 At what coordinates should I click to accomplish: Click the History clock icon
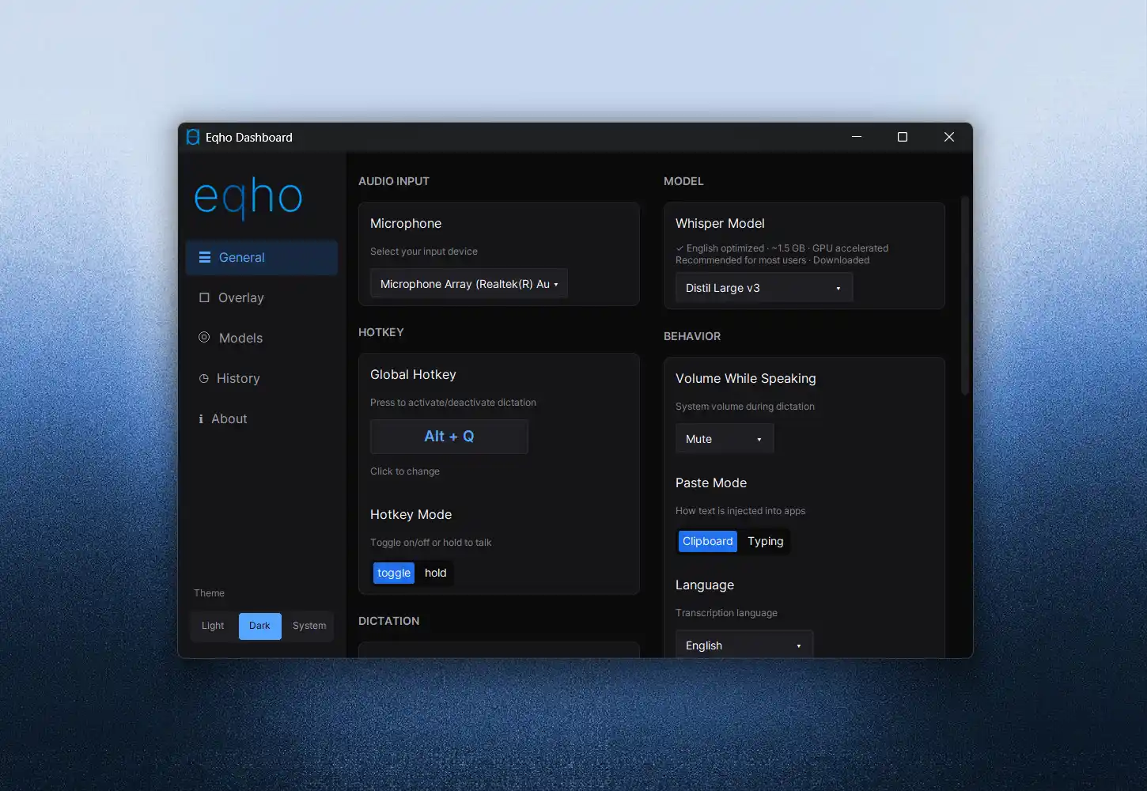click(204, 378)
